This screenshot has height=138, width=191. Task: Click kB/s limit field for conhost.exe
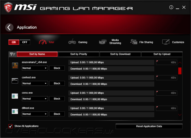point(167,78)
